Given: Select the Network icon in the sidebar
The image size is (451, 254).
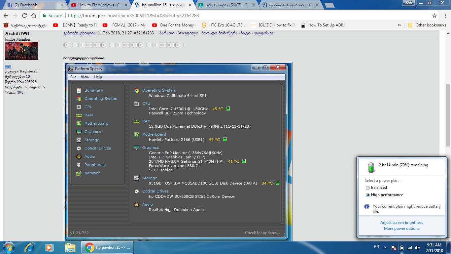Looking at the screenshot, I should pyautogui.click(x=79, y=173).
